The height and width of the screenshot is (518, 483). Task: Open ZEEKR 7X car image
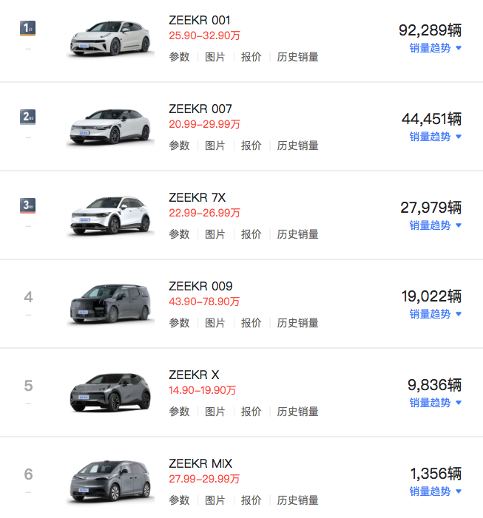(110, 217)
